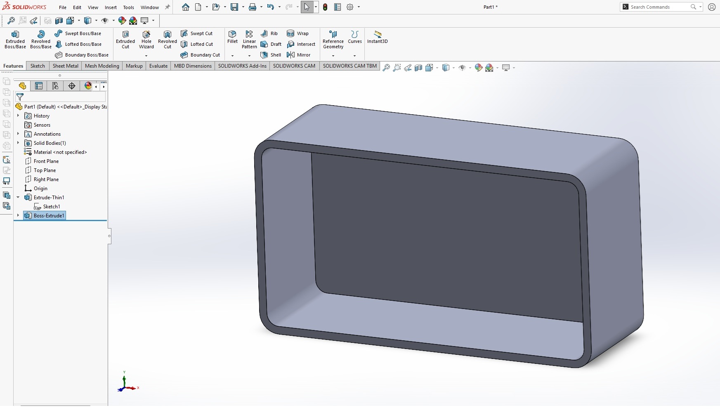Select the Extruded Boss/Base tool
The image size is (720, 415).
[15, 39]
